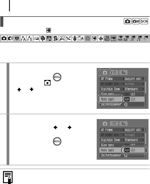Click the 1024 movie mode icon
Image resolution: width=150 pixels, height=184 pixels.
coord(120,38)
